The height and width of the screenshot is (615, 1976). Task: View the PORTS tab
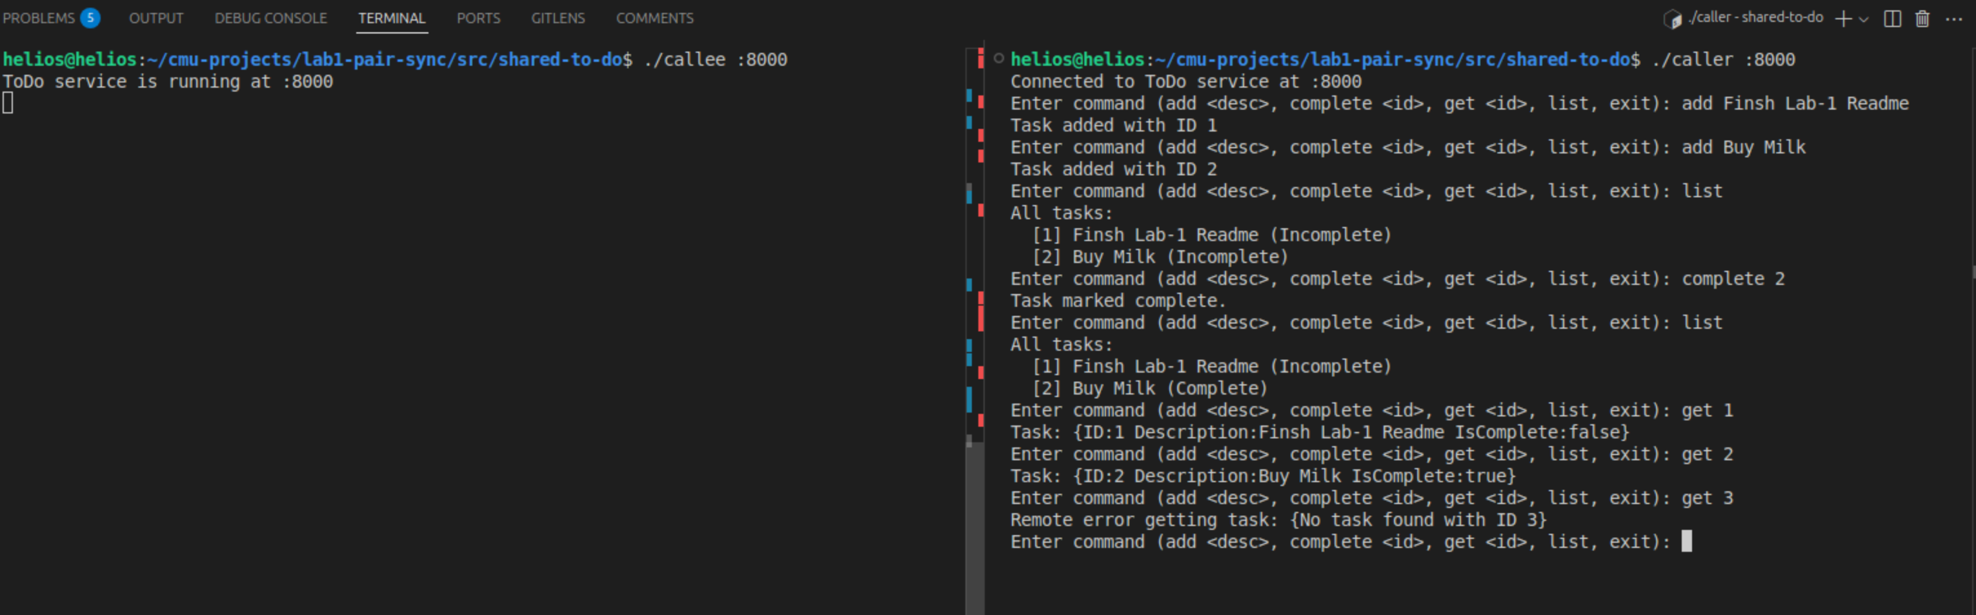[x=479, y=17]
